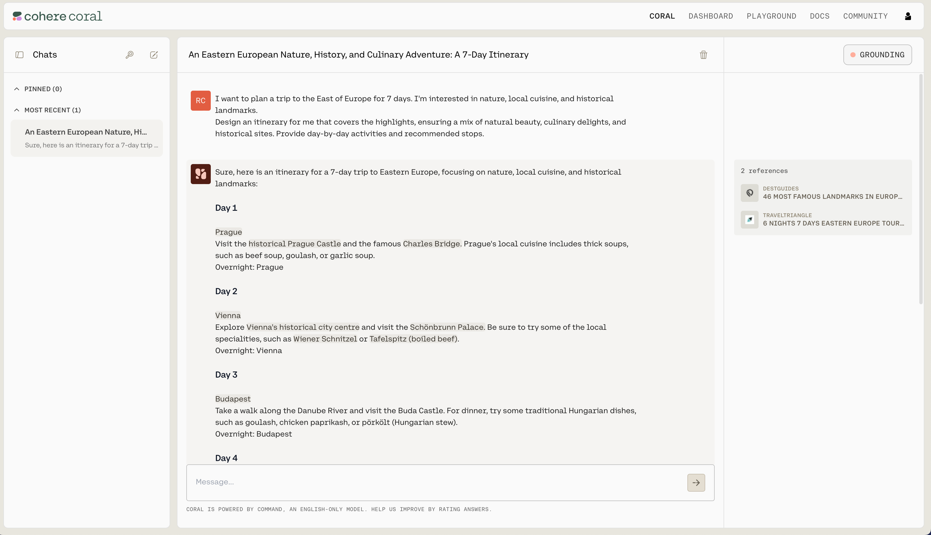Open chat search magnifier icon
The width and height of the screenshot is (931, 535).
tap(130, 55)
